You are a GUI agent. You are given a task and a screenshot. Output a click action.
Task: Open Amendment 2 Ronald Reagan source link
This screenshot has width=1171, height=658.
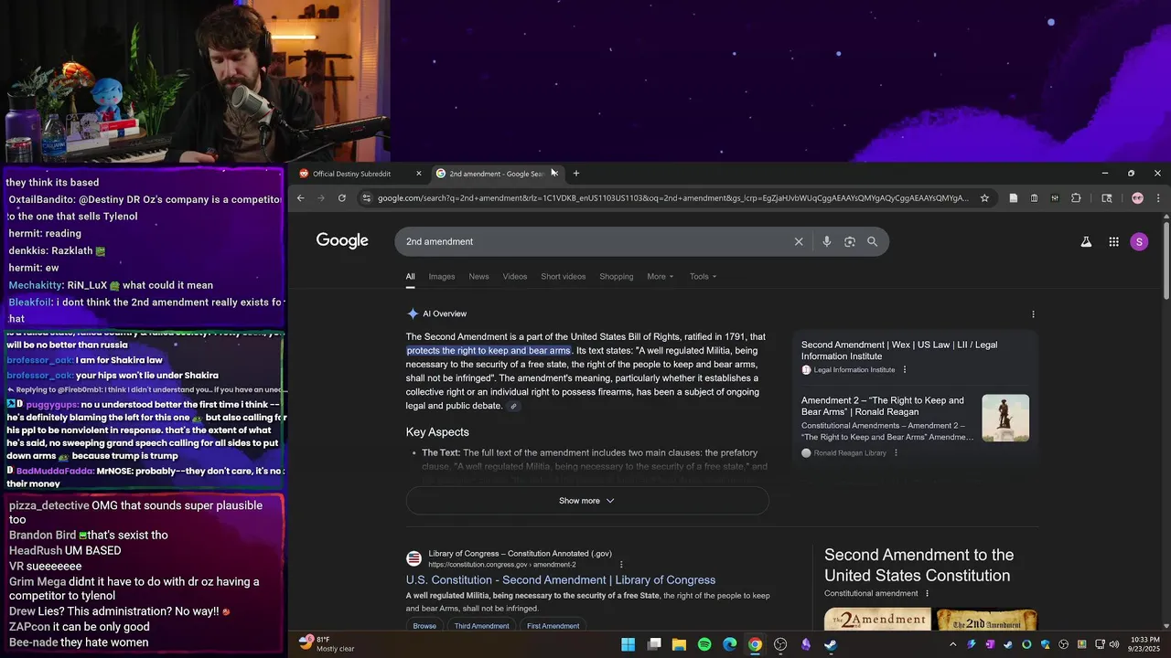[x=883, y=406]
